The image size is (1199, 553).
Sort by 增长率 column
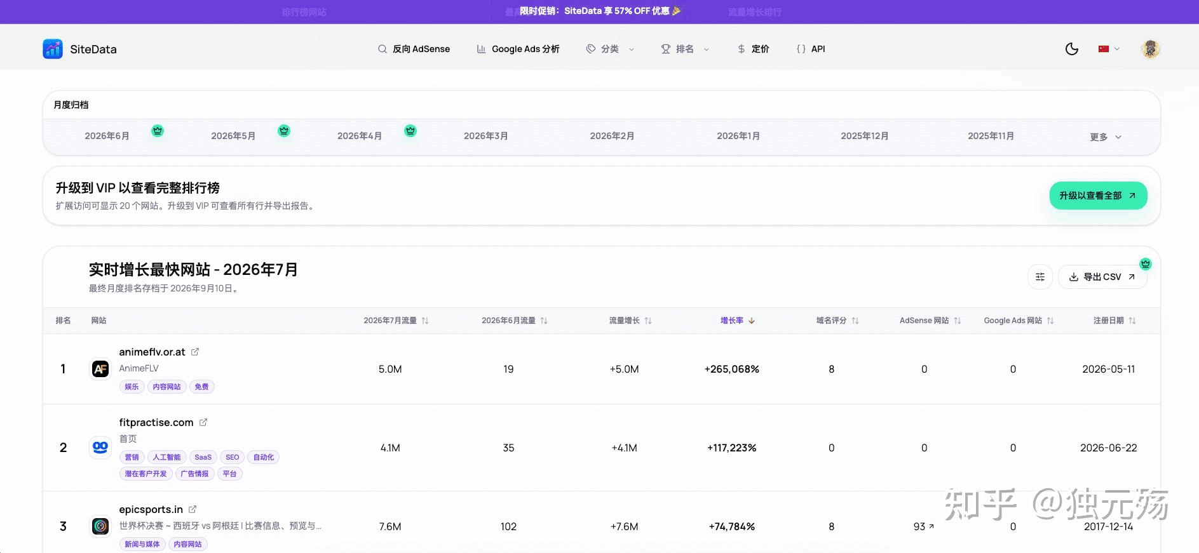738,321
